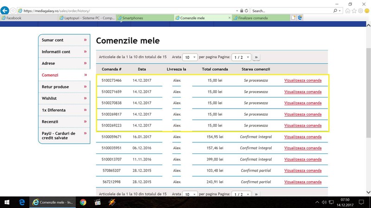View order 5100269817
Image resolution: width=371 pixels, height=208 pixels.
(303, 114)
